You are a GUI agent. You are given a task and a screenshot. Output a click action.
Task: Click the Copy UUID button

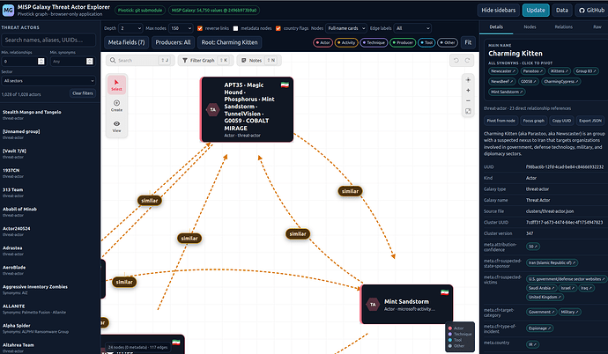(x=561, y=121)
